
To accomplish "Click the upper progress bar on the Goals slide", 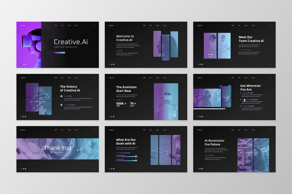I will click(126, 157).
